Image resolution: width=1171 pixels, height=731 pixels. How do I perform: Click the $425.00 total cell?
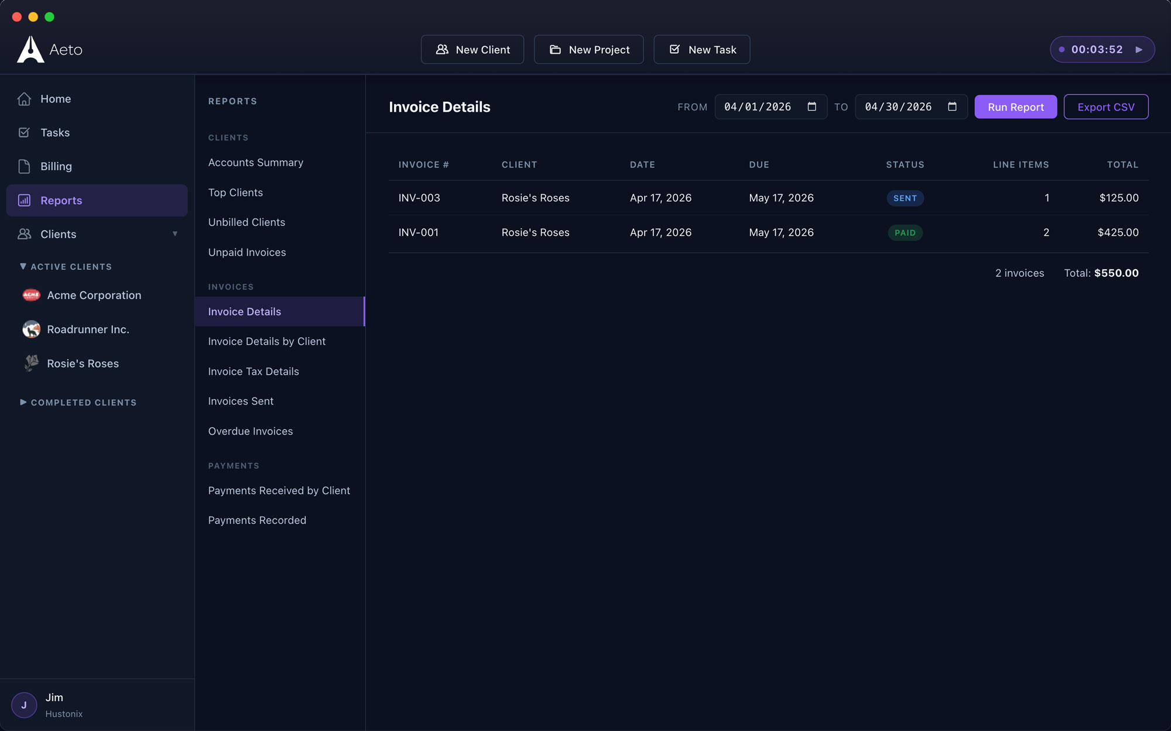pyautogui.click(x=1118, y=232)
